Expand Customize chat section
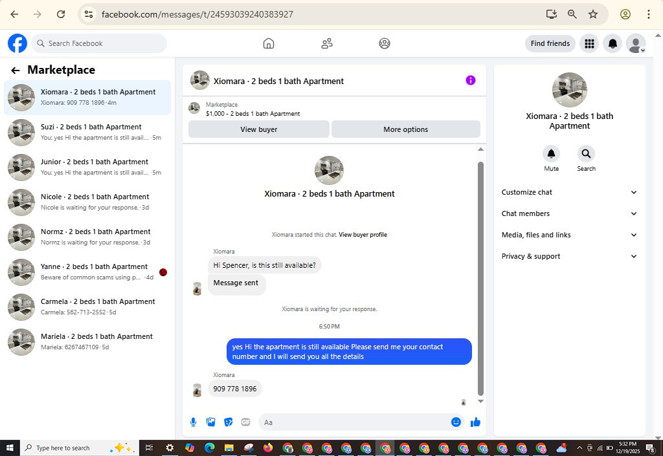663x456 pixels. [x=569, y=192]
